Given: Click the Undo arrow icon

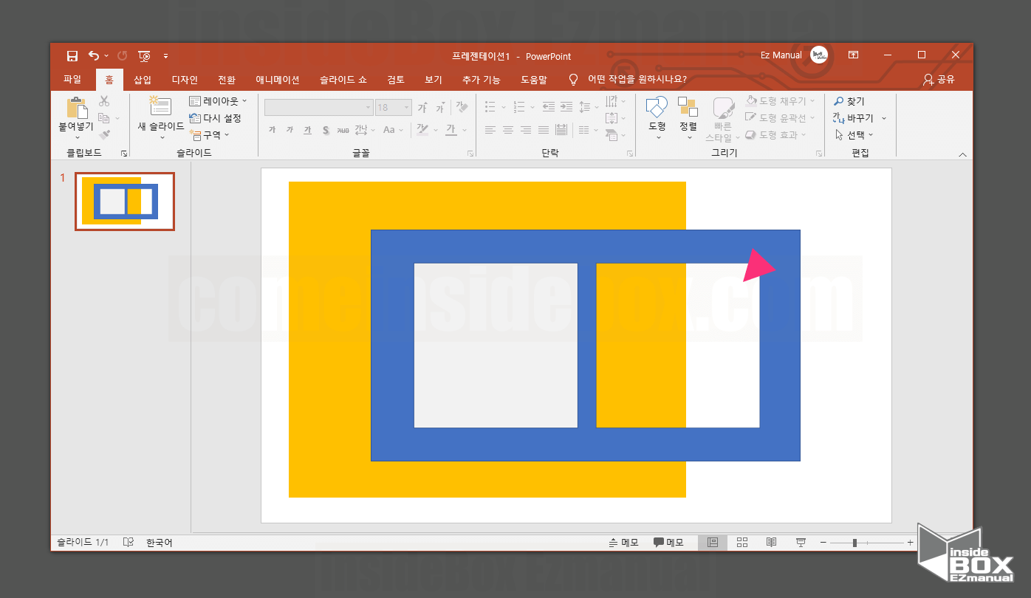Looking at the screenshot, I should [x=93, y=55].
